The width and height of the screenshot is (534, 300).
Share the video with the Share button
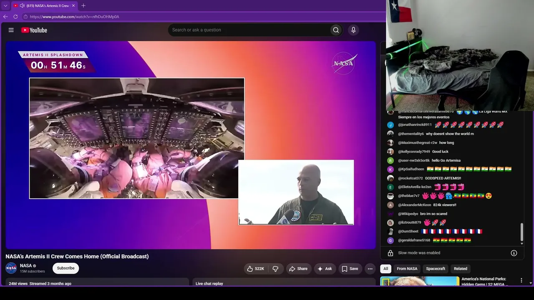pyautogui.click(x=298, y=269)
